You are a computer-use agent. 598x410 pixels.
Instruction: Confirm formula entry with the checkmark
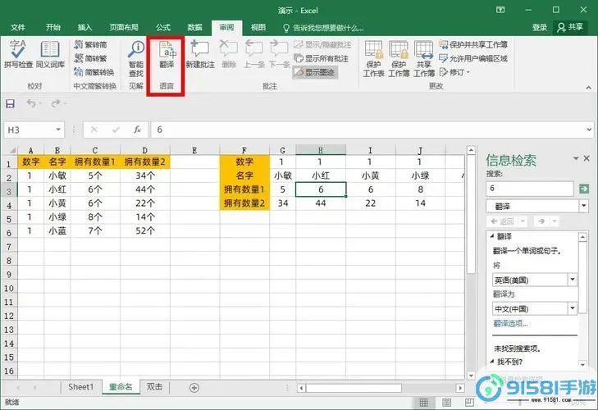116,130
